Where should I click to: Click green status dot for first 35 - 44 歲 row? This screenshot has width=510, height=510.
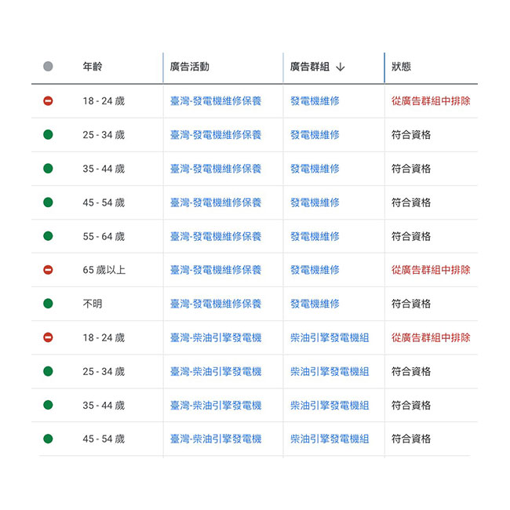click(x=48, y=169)
